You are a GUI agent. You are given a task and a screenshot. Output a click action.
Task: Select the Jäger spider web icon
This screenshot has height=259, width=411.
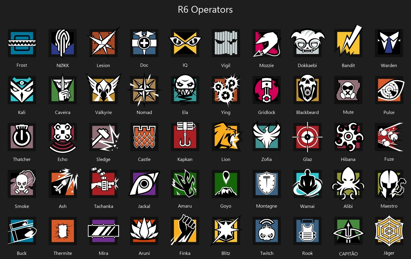(389, 231)
